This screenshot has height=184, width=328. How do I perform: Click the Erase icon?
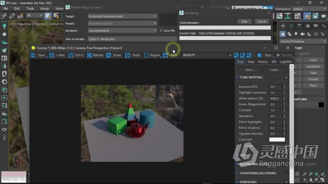[x=109, y=55]
